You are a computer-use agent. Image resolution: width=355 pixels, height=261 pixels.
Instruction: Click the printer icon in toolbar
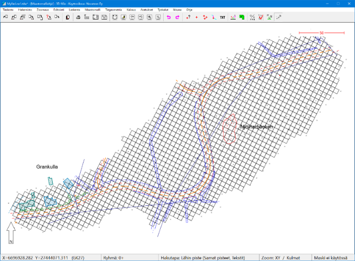[78, 17]
